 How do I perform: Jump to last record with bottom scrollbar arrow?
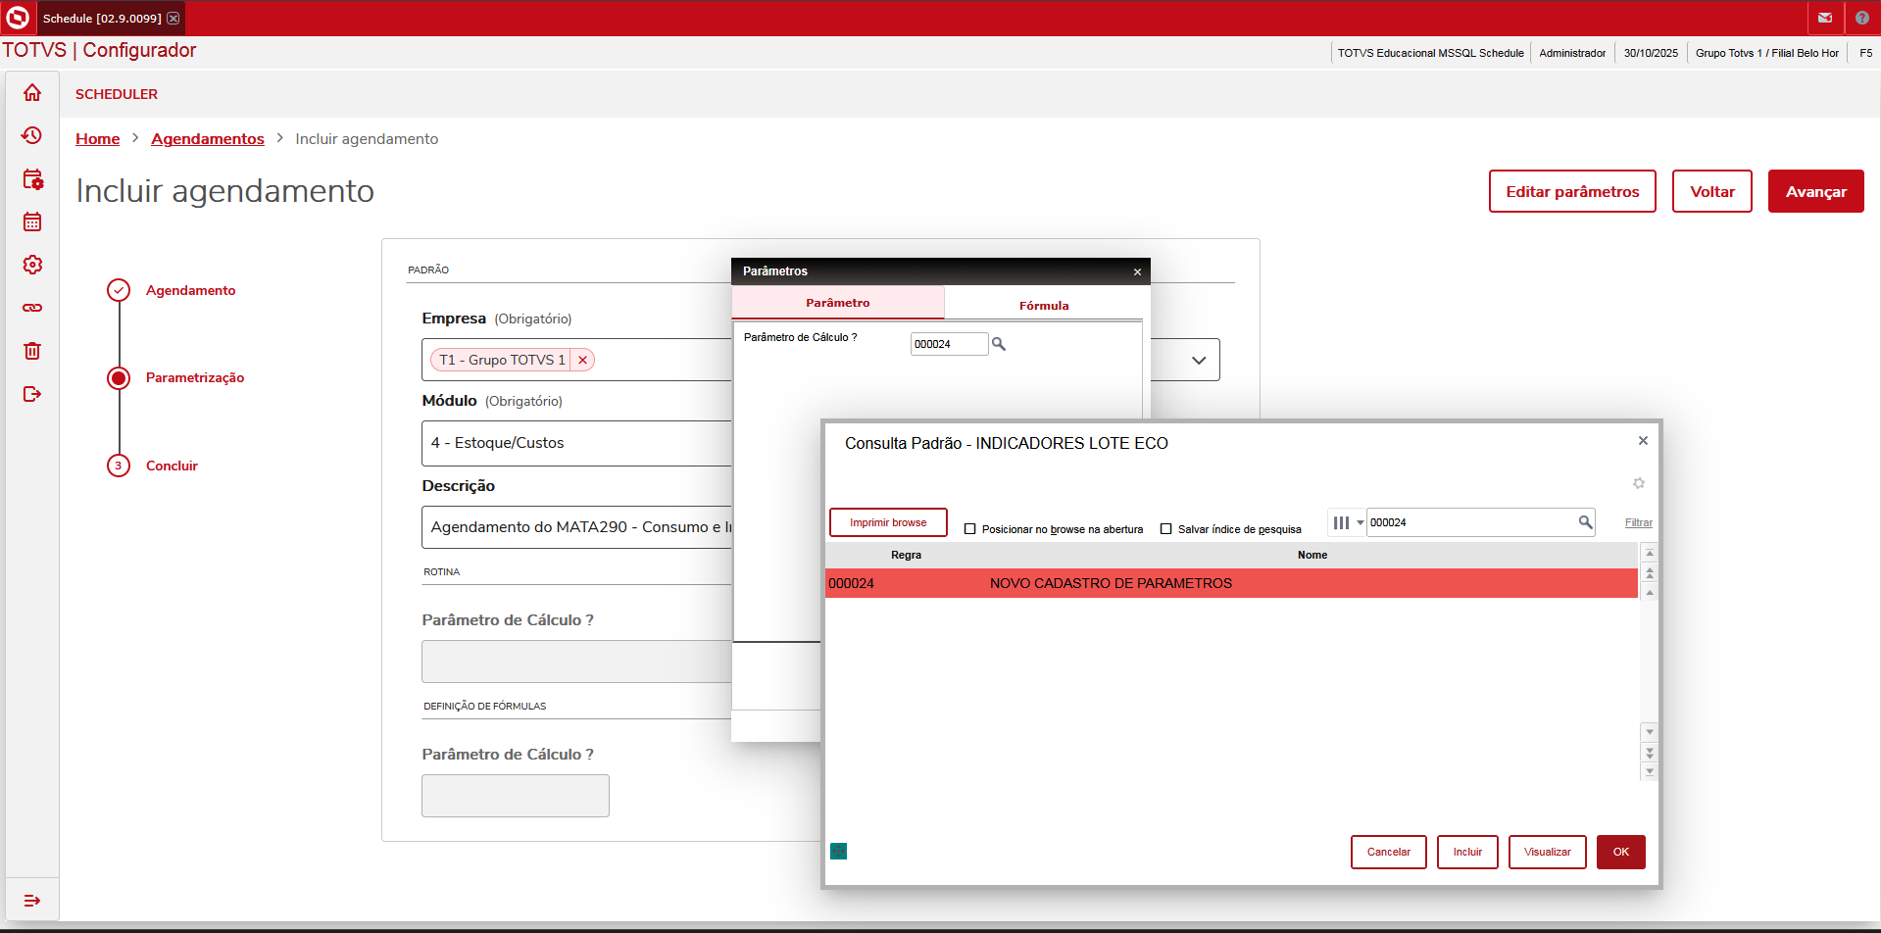[x=1650, y=771]
